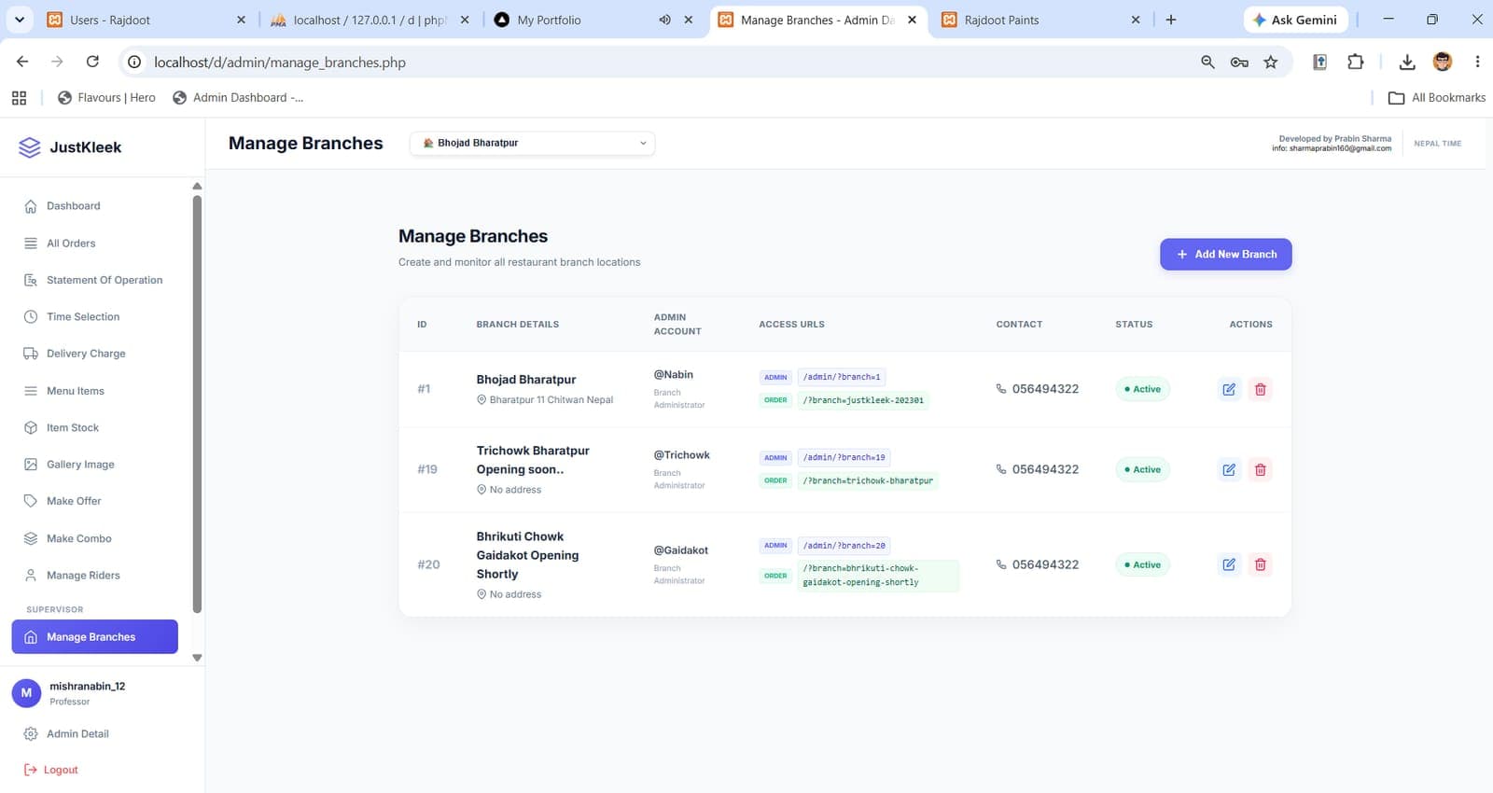Go to All Orders
The image size is (1493, 793).
[94, 243]
